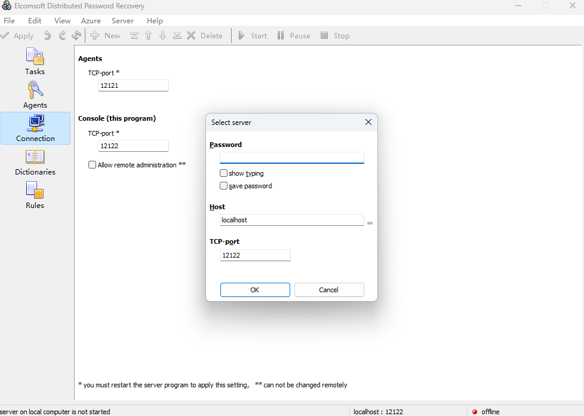Click the Pause toolbar label
Viewport: 584px width, 416px height.
300,35
